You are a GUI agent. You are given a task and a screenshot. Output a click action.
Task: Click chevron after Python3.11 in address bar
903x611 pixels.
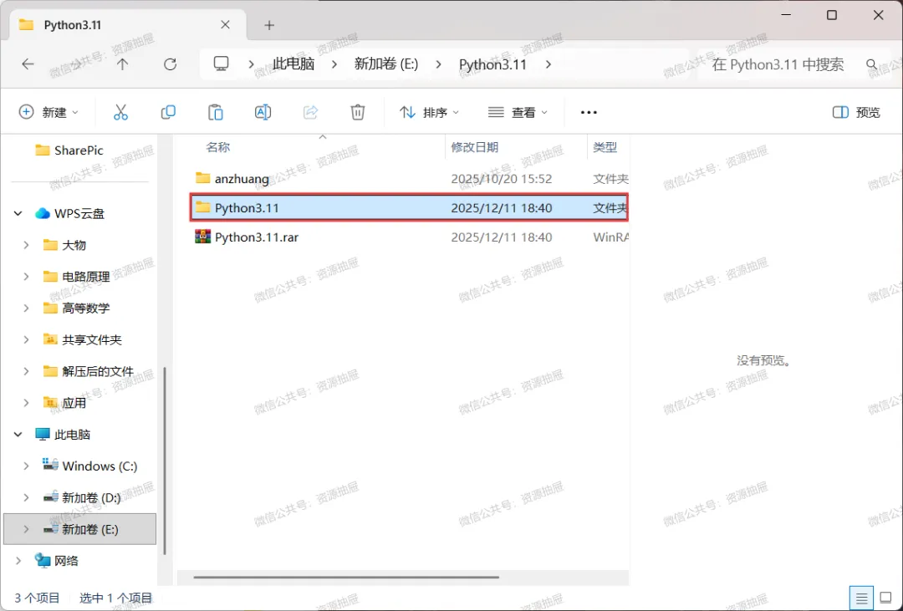[x=548, y=64]
